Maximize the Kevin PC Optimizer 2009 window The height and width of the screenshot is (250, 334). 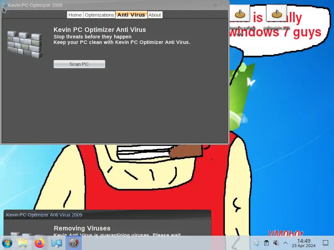(215, 5)
